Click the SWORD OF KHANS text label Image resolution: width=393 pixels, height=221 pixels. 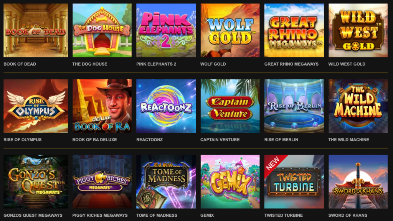(x=348, y=215)
